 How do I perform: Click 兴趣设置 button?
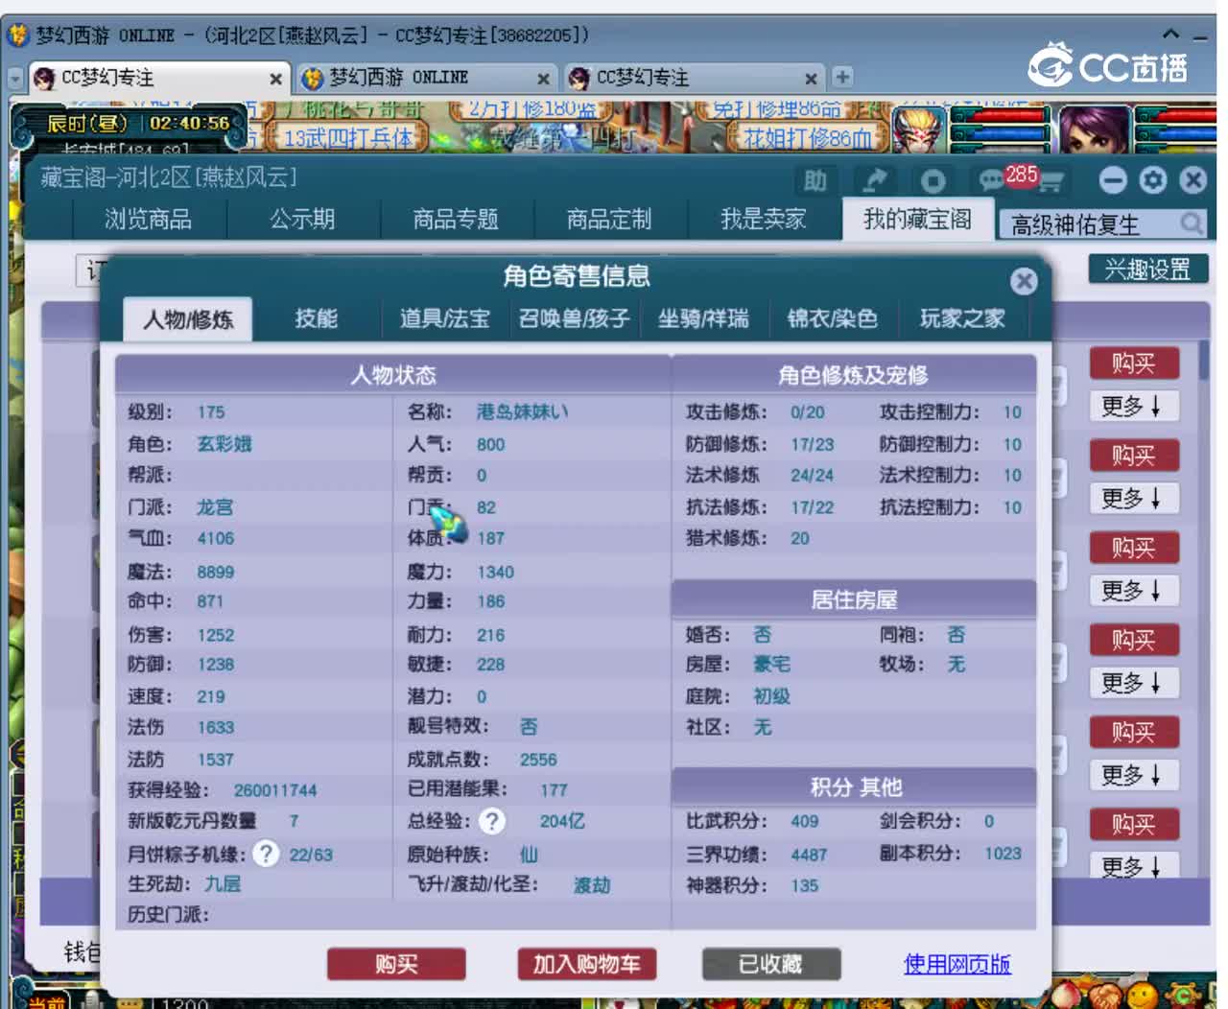click(x=1147, y=270)
